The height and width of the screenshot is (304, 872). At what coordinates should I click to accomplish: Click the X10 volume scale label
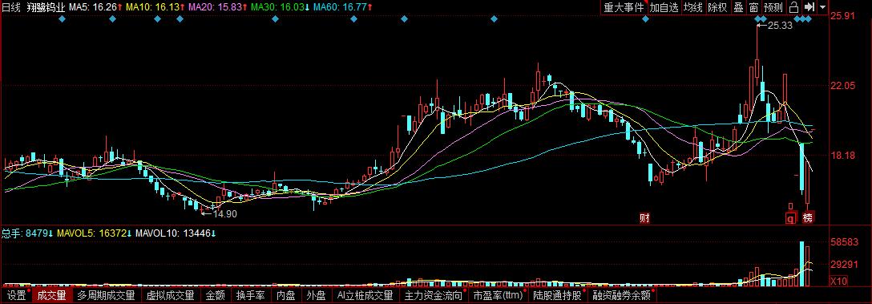[x=838, y=282]
